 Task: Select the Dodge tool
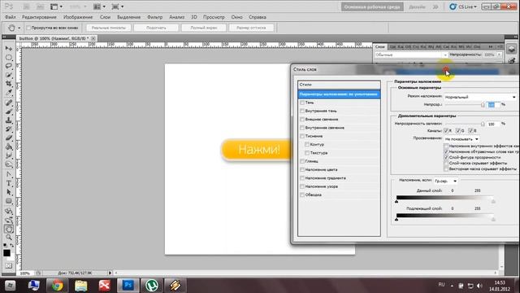9,164
